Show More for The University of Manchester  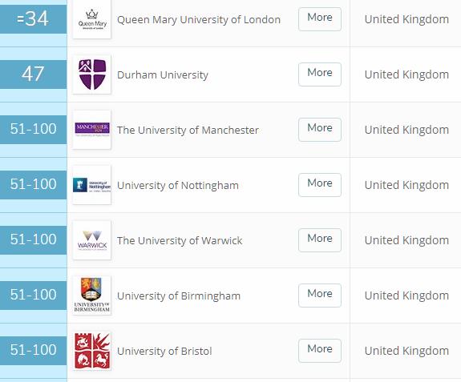point(320,130)
